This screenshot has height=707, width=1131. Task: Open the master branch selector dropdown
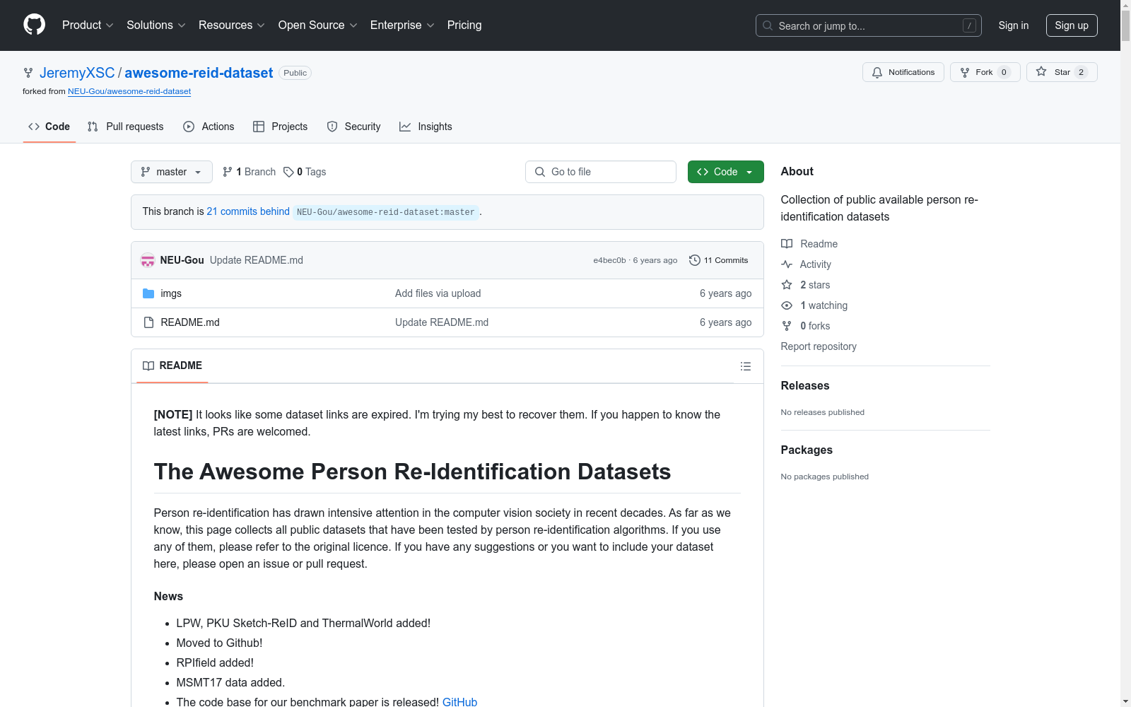[172, 172]
